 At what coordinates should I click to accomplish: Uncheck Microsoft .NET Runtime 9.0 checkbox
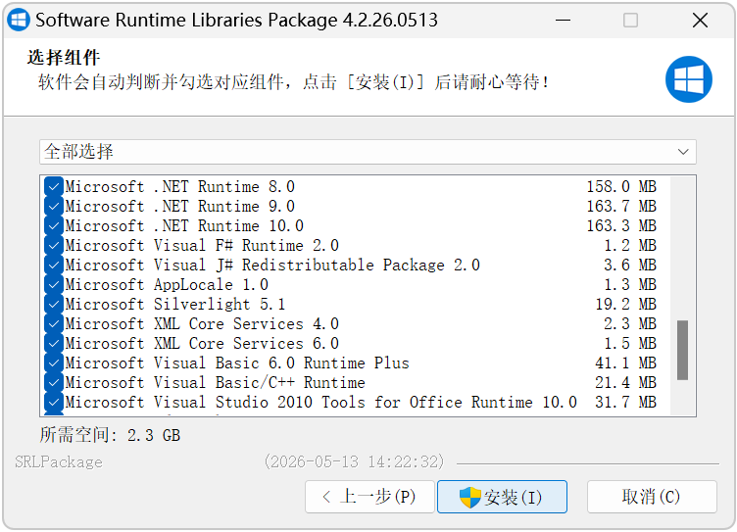(54, 207)
